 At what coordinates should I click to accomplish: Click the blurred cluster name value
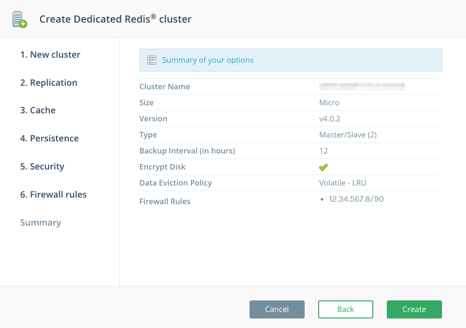362,87
